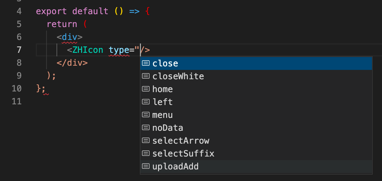Select the selectSuffix completion item
The width and height of the screenshot is (382, 181).
click(x=183, y=154)
